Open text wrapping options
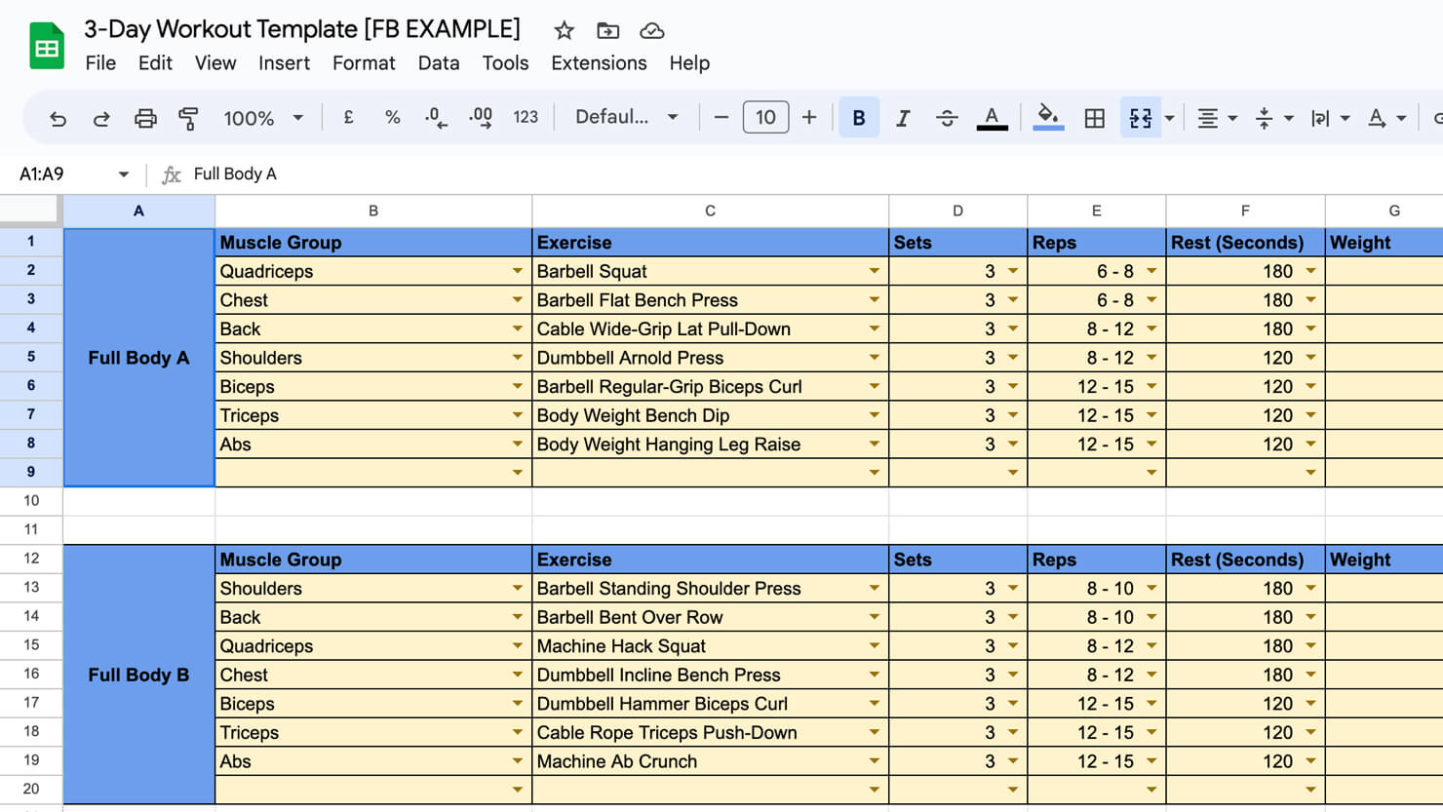1443x812 pixels. tap(1330, 118)
